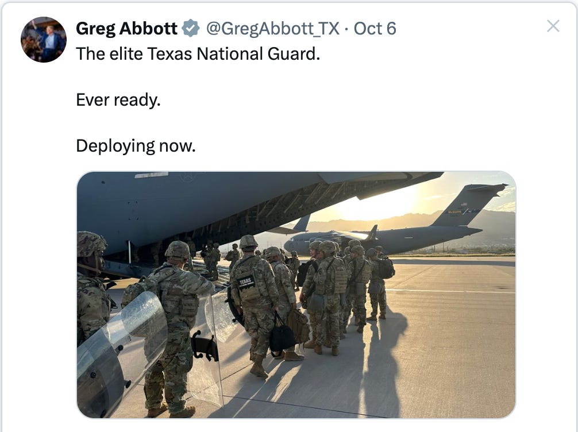The height and width of the screenshot is (432, 578).
Task: Click the TEXAS patch on the soldier's back
Action: (246, 282)
